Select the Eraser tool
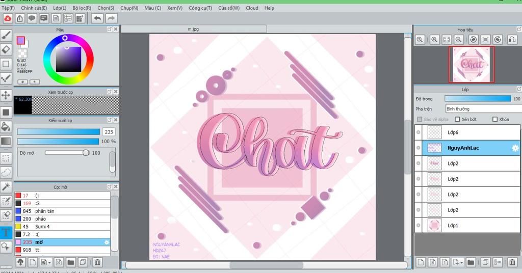 pos(6,50)
